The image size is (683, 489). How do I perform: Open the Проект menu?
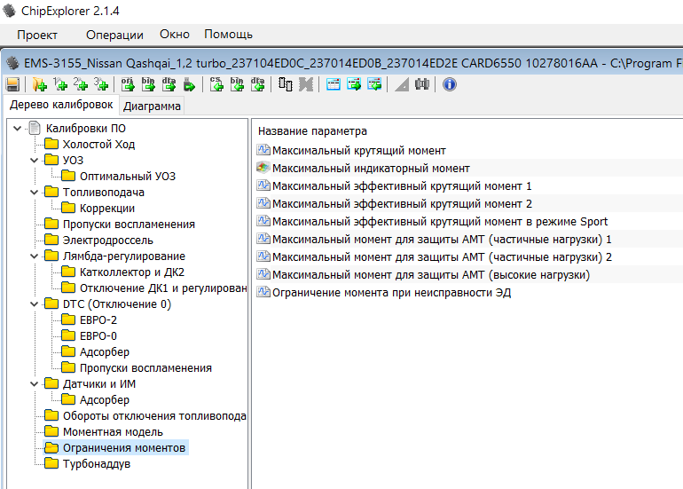tap(37, 35)
